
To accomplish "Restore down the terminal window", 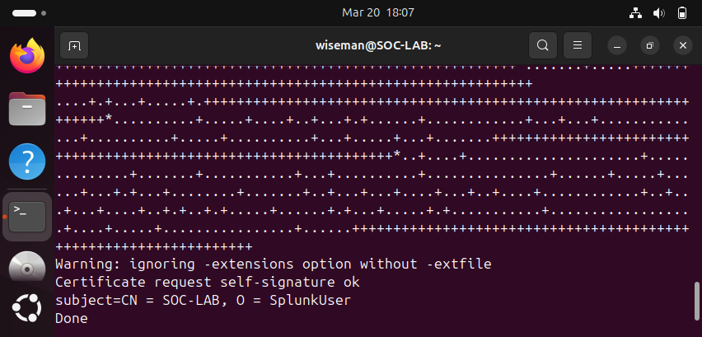I will [x=650, y=45].
